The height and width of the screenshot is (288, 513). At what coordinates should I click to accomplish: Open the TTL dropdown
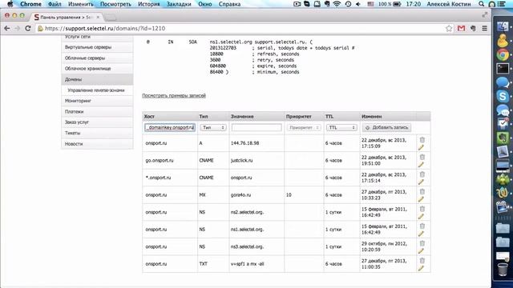pos(341,128)
